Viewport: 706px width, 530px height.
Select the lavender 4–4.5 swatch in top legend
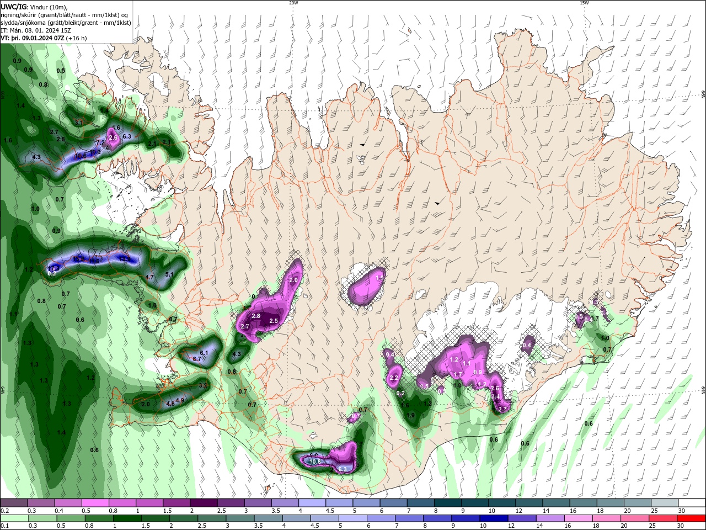coord(312,502)
